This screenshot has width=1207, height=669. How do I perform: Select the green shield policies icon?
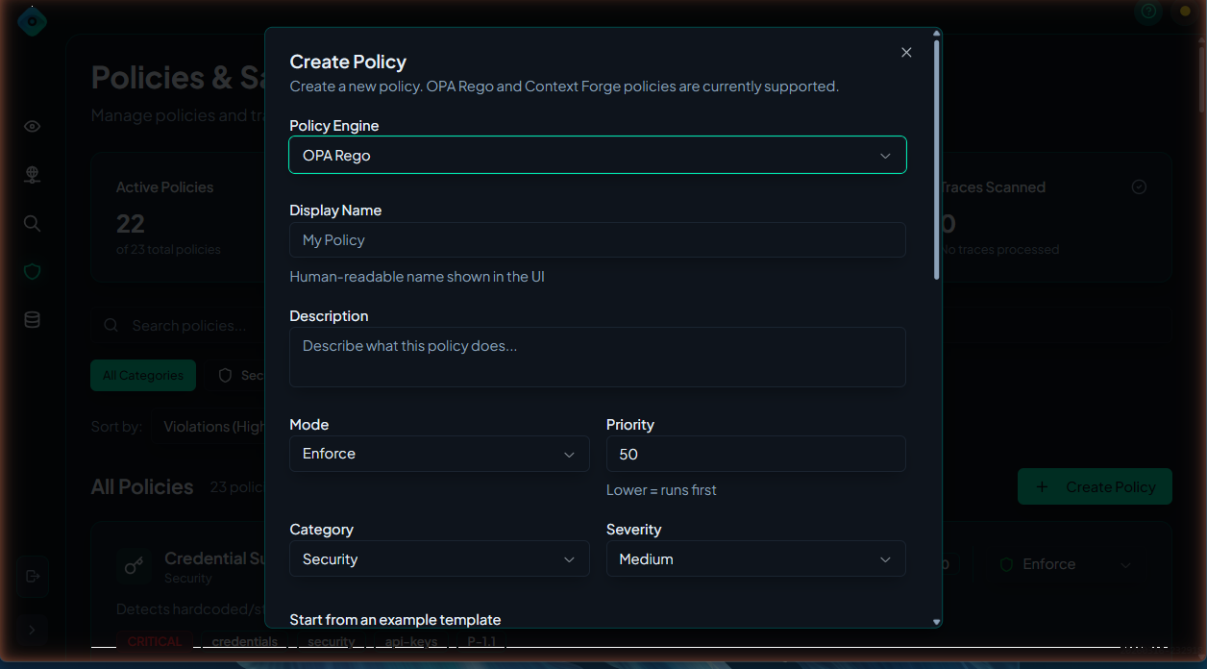coord(32,272)
